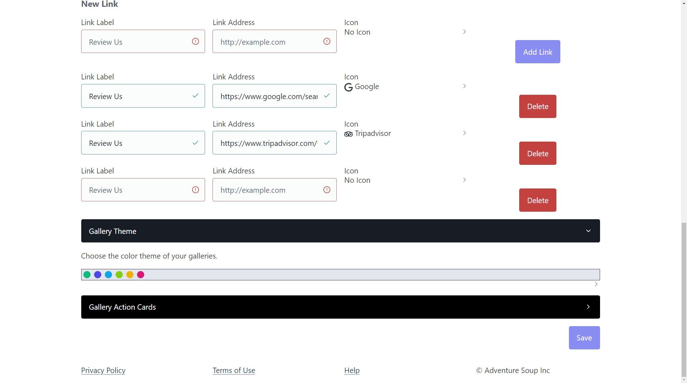Open icon picker chevron for Tripadvisor row

[x=464, y=133]
